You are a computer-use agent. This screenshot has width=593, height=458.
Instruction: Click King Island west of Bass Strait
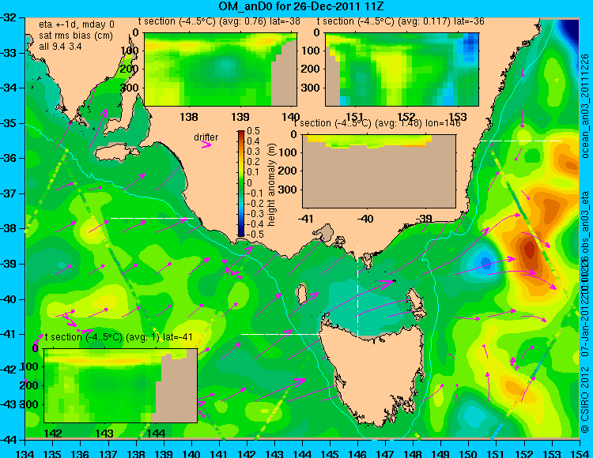pyautogui.click(x=301, y=295)
